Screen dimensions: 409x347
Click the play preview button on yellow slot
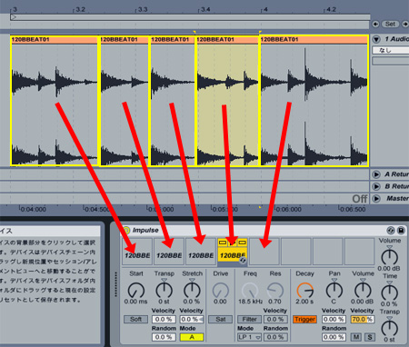click(x=233, y=243)
